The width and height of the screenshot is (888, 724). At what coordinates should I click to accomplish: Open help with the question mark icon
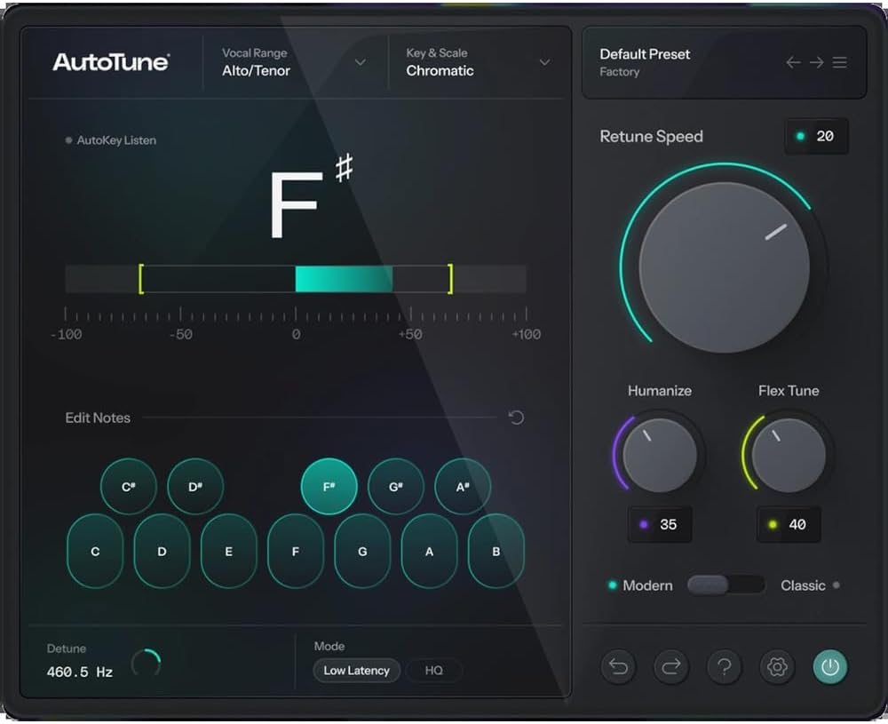[x=724, y=667]
